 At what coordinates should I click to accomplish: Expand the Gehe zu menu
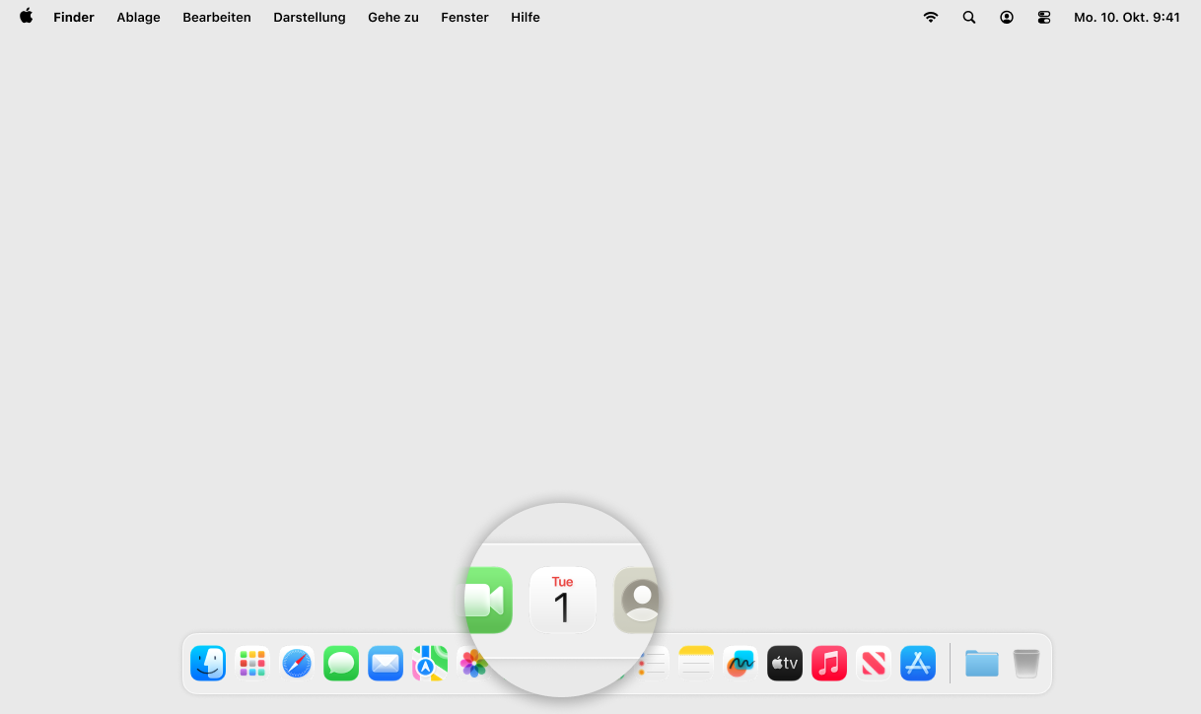[393, 17]
